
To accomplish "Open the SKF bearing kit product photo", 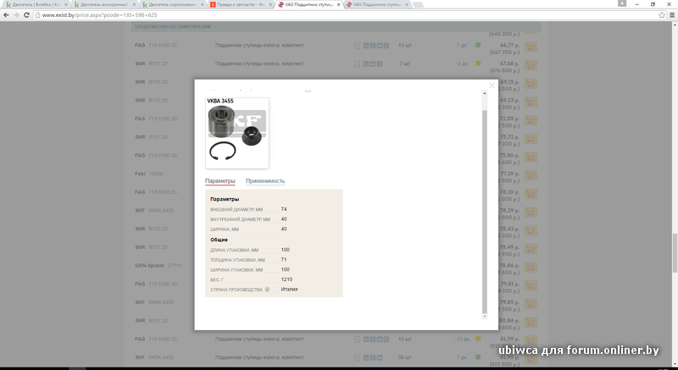I will point(237,133).
